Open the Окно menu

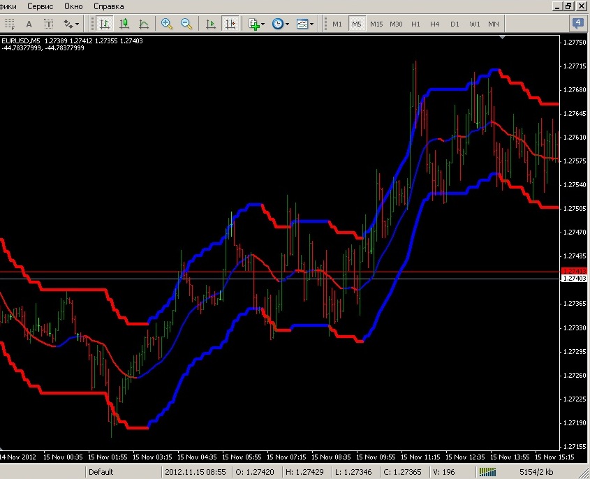click(x=73, y=6)
